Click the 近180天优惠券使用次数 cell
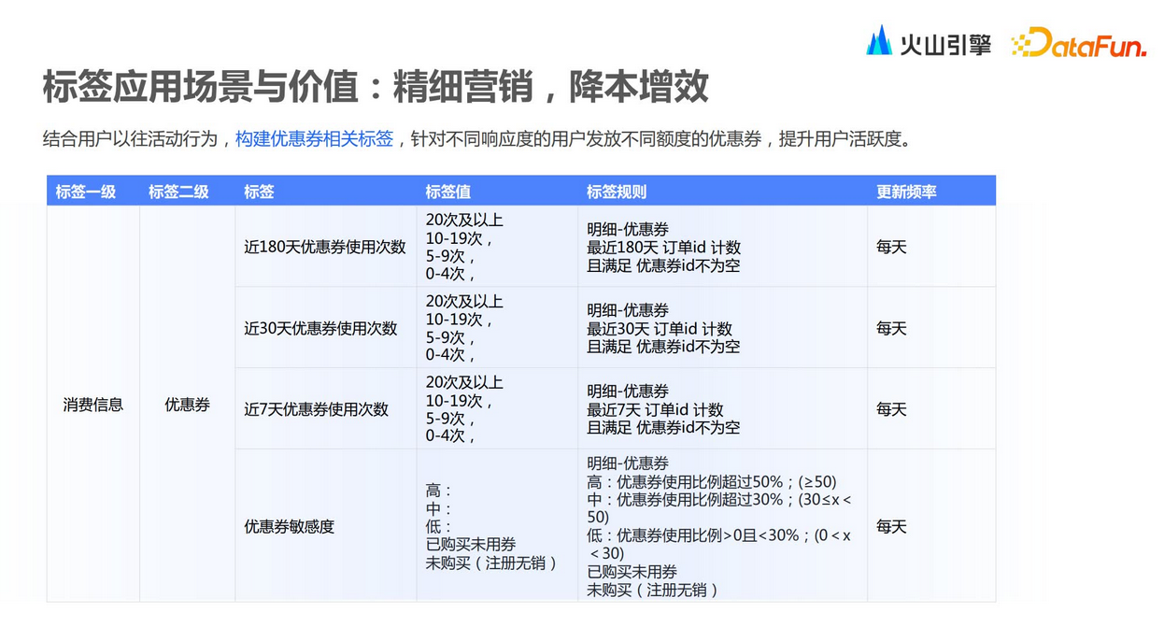This screenshot has width=1164, height=641. [x=325, y=248]
